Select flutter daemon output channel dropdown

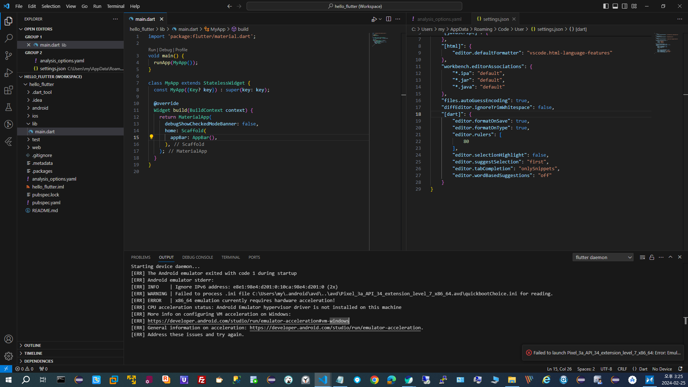(603, 257)
